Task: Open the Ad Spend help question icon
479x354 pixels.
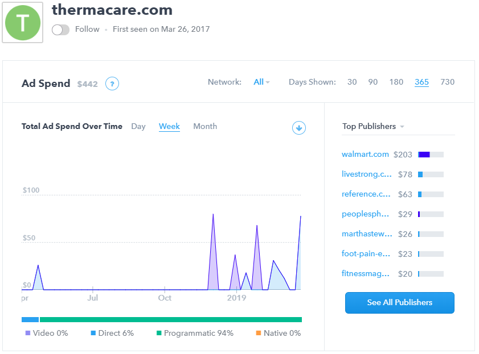Action: coord(112,84)
